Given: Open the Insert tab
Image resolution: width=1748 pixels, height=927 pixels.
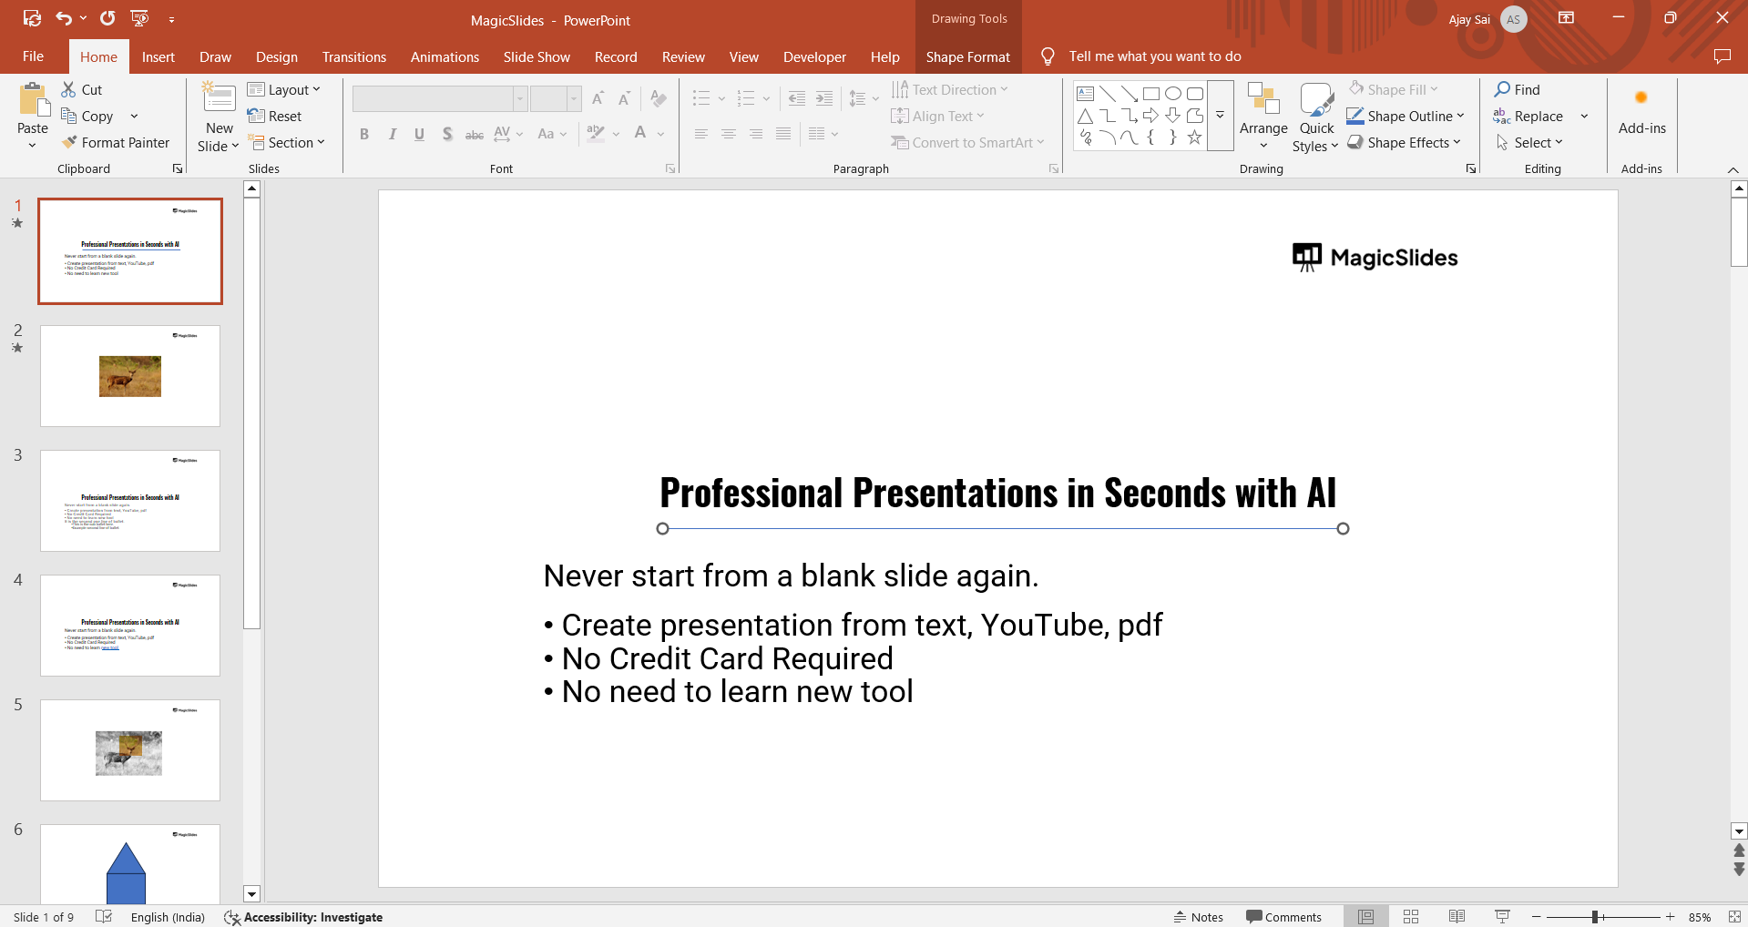Looking at the screenshot, I should [x=158, y=56].
